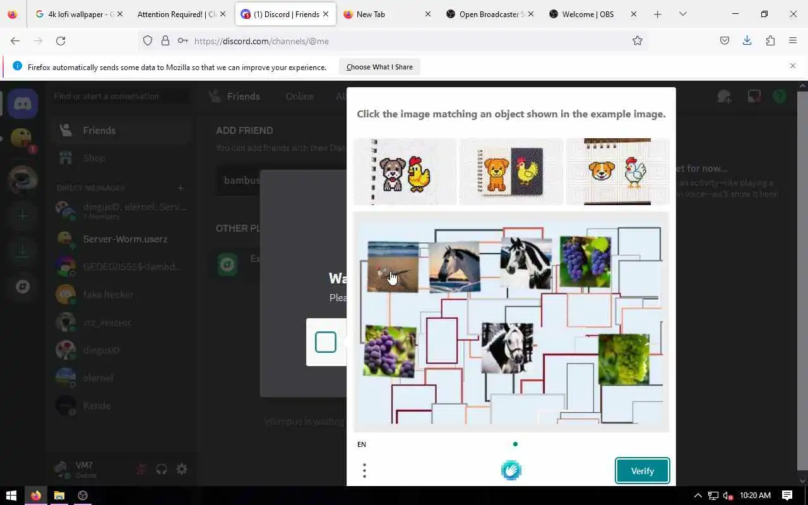Click the hCaptcha logo icon

point(511,470)
